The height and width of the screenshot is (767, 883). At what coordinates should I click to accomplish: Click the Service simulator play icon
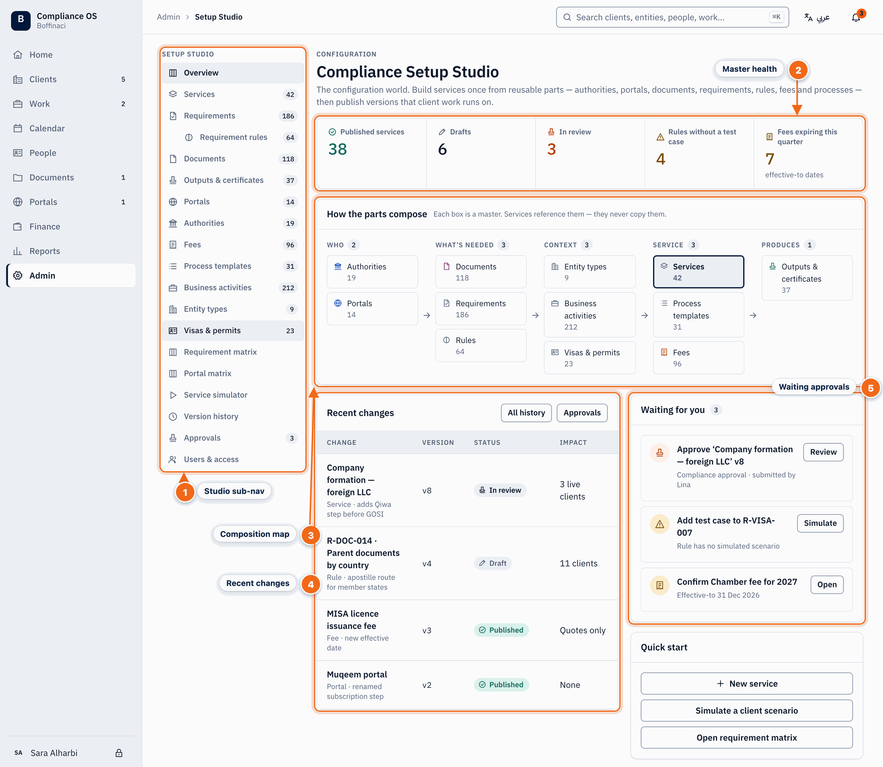click(x=173, y=395)
